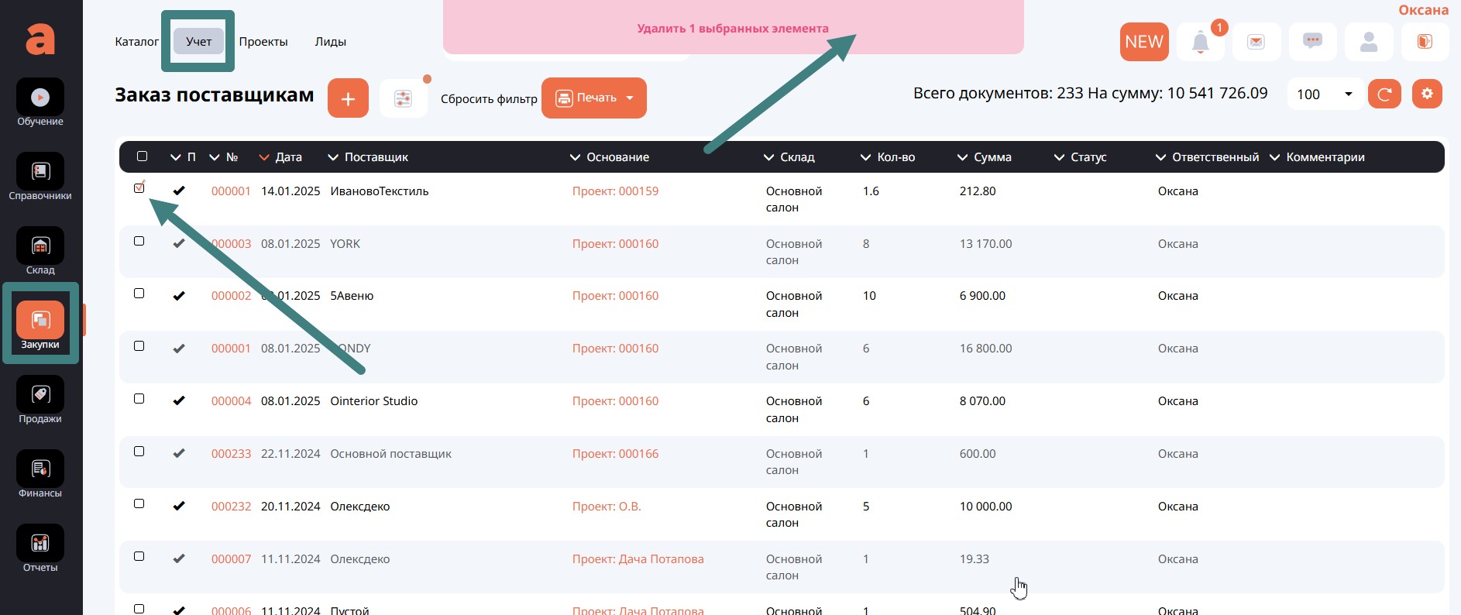Image resolution: width=1461 pixels, height=615 pixels.
Task: Click the orange plus add-order button
Action: click(348, 98)
